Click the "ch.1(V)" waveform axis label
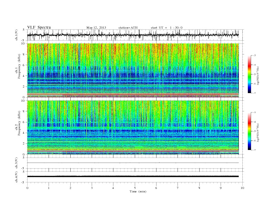 pyautogui.click(x=16, y=35)
